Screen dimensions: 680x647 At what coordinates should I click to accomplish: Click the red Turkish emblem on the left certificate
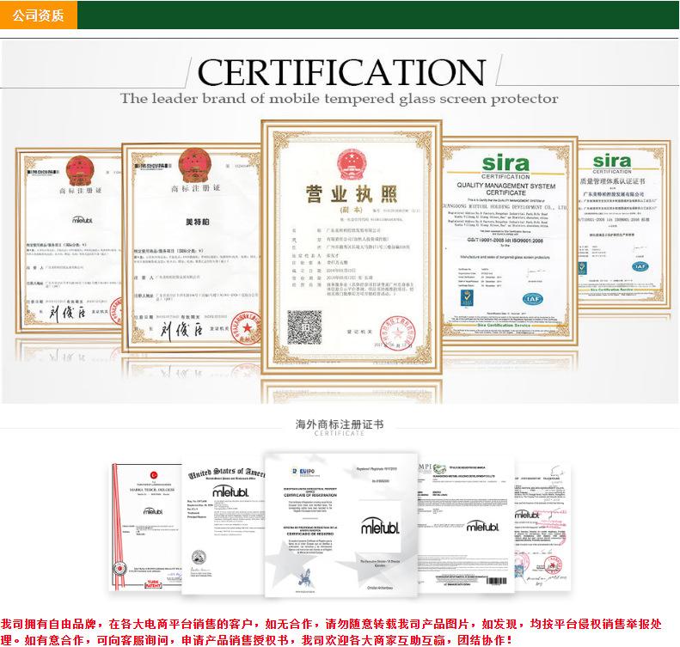pos(154,475)
